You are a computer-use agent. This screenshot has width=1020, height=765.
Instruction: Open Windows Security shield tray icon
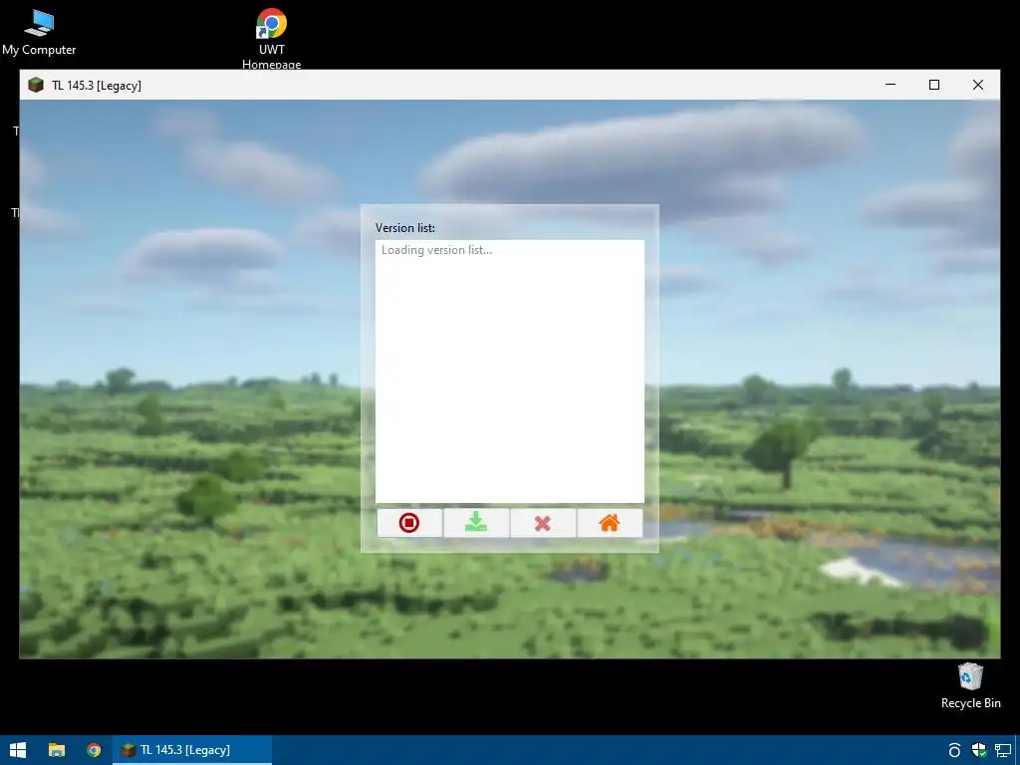click(x=978, y=750)
